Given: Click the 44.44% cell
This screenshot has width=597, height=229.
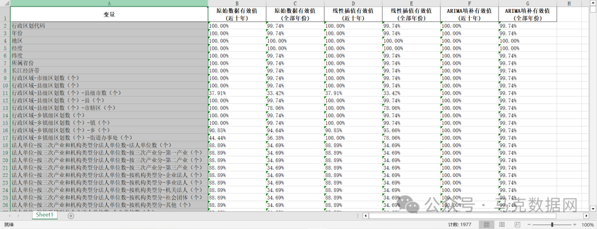Looking at the screenshot, I should [x=237, y=138].
